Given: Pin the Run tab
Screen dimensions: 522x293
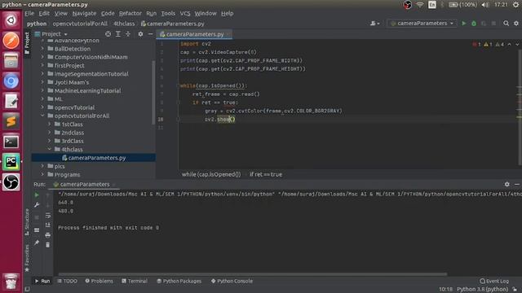Looking at the screenshot, I should [37, 243].
